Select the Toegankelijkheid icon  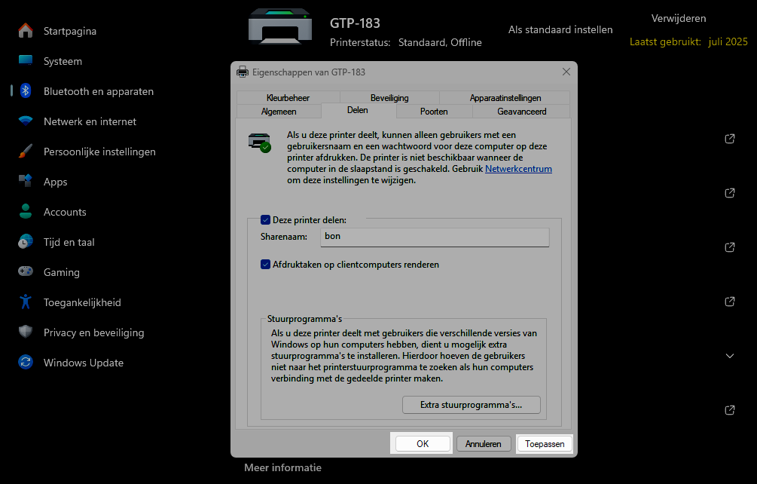pyautogui.click(x=26, y=302)
